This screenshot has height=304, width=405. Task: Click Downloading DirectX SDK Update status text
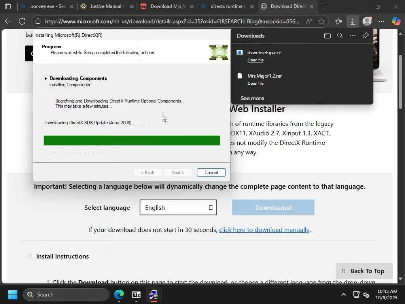(90, 123)
